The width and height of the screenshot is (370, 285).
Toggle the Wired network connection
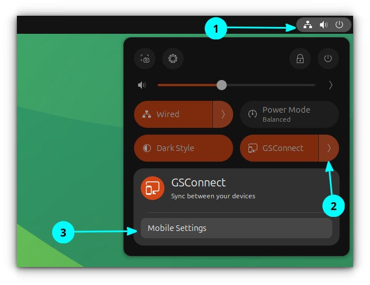(173, 114)
